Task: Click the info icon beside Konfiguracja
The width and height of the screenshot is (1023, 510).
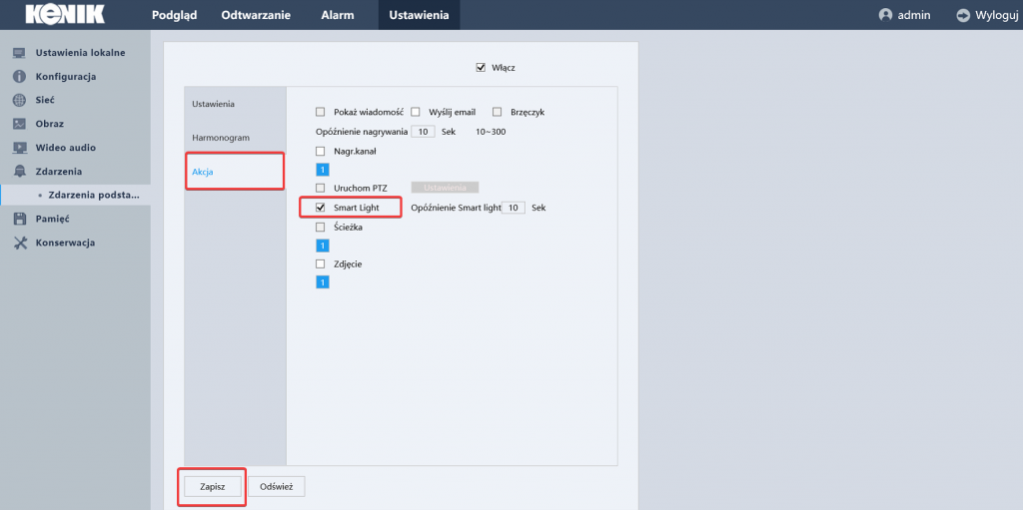Action: click(x=18, y=77)
